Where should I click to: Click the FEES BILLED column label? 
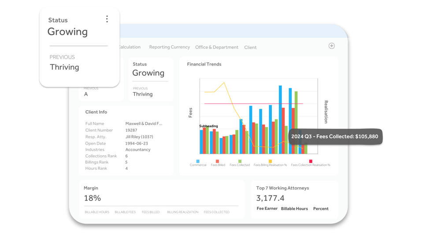[151, 212]
